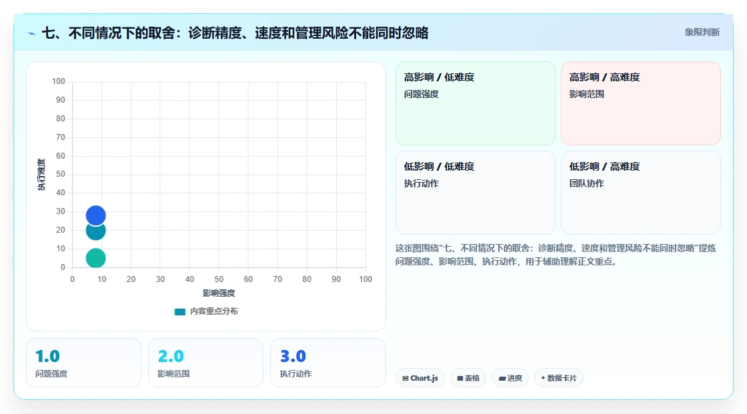
Task: Click the 表格 tag chip
Action: tap(468, 378)
